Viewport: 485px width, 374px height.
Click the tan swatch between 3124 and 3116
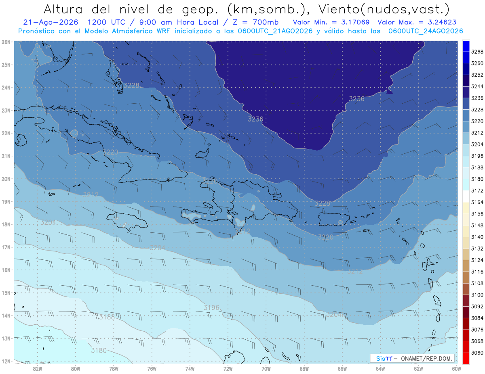tap(466, 266)
